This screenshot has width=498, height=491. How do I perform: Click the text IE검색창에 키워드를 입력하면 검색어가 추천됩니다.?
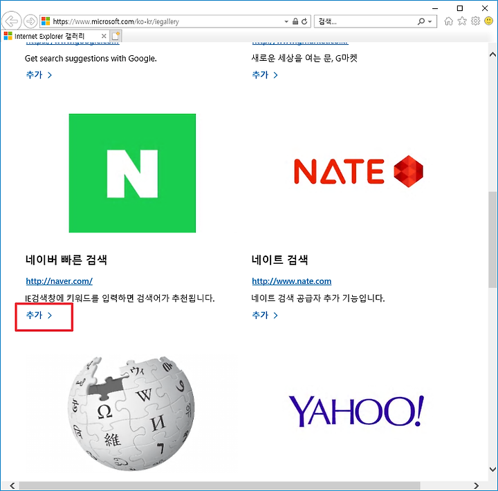pos(120,298)
